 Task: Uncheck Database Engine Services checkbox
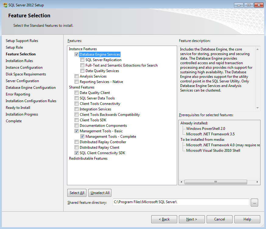pos(76,54)
